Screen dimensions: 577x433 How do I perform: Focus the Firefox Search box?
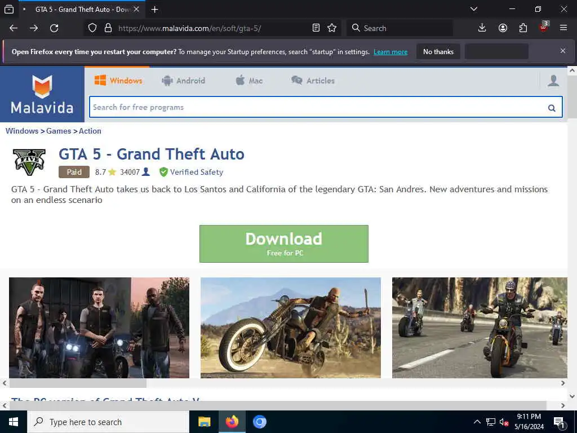click(400, 28)
